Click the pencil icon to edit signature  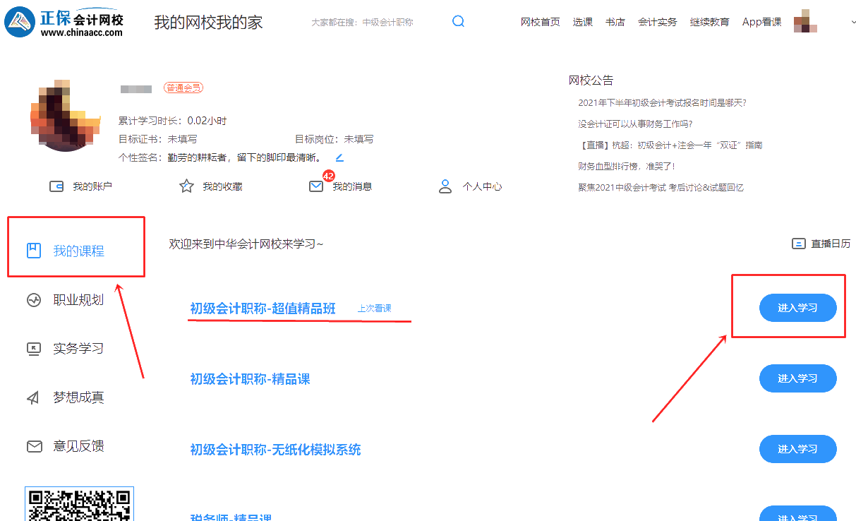339,157
